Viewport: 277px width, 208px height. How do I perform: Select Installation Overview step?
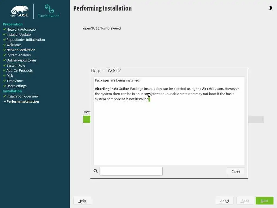coord(22,96)
